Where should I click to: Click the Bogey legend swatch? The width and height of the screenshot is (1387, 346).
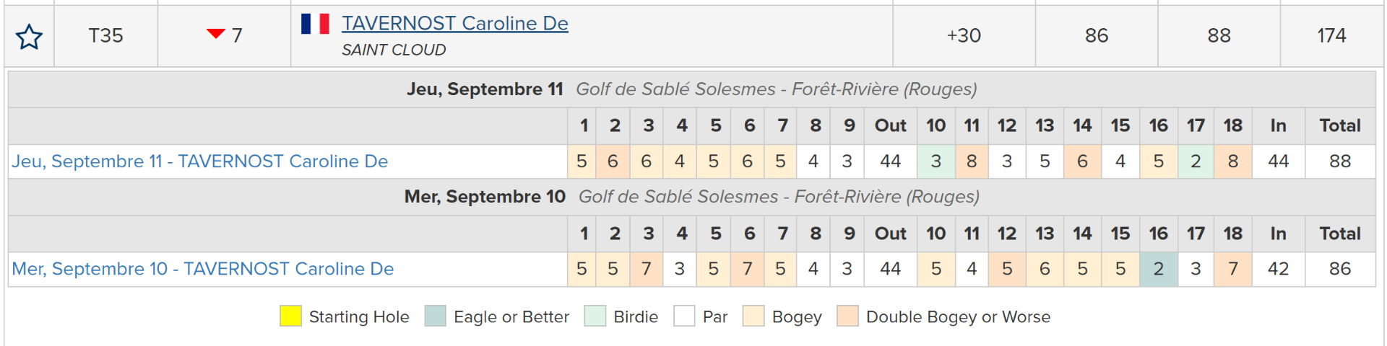753,316
